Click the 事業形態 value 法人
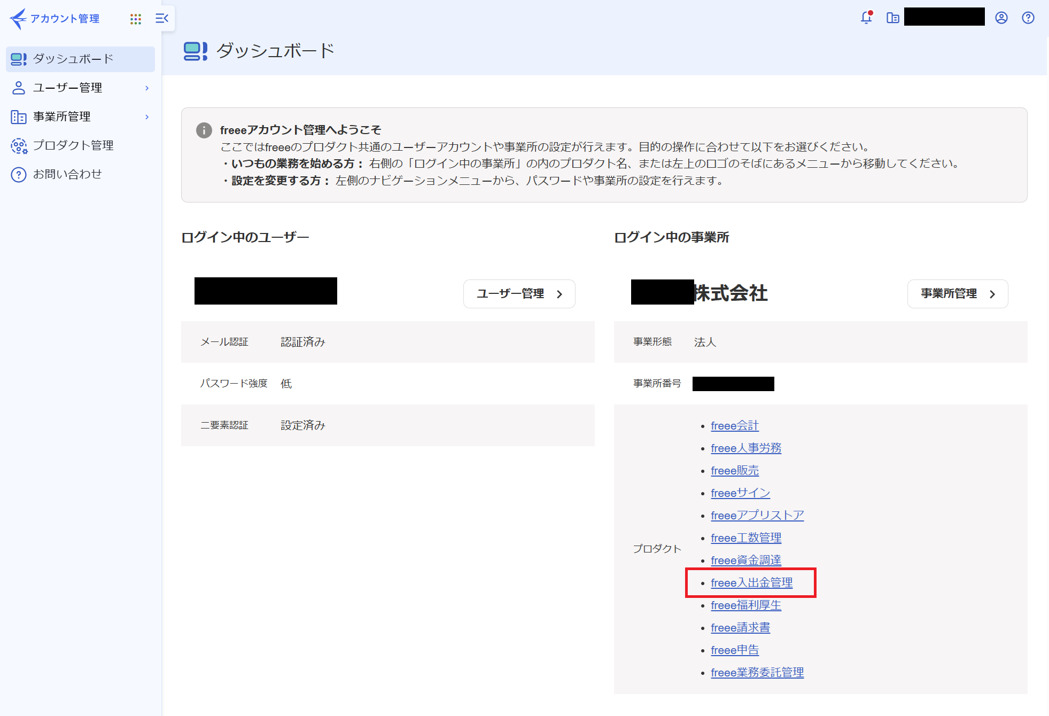 [x=705, y=342]
